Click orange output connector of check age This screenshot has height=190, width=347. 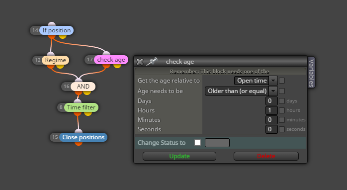point(106,66)
